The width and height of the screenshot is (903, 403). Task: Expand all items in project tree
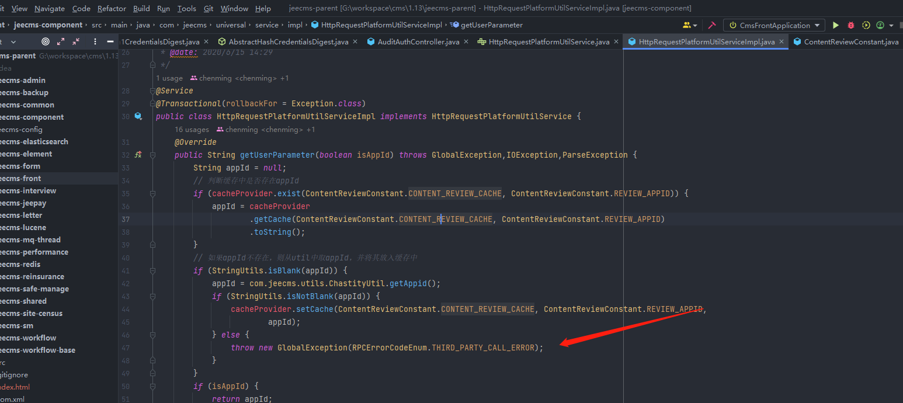(x=61, y=41)
